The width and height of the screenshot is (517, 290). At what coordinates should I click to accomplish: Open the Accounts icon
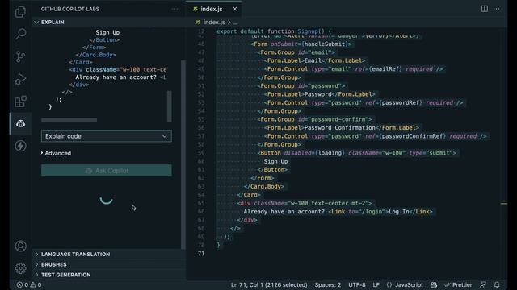point(20,246)
